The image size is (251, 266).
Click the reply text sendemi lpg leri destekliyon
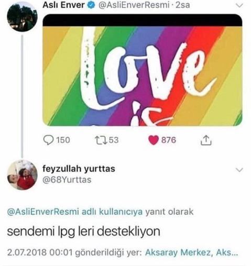coord(84,232)
